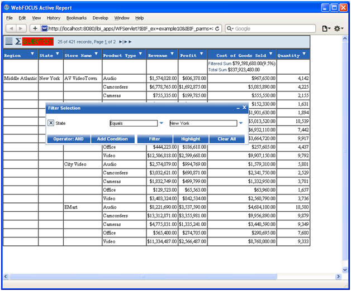Click the site favicon in address bar

(x=45, y=28)
